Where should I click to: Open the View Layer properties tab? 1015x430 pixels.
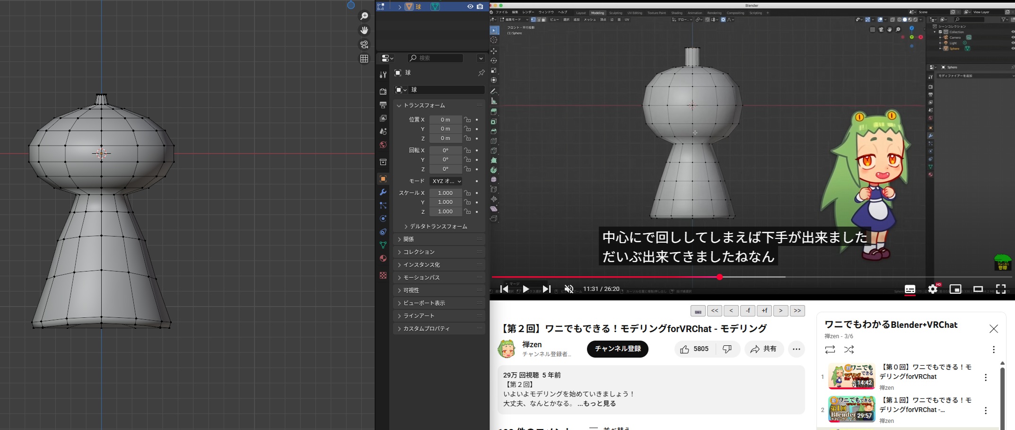(x=383, y=118)
